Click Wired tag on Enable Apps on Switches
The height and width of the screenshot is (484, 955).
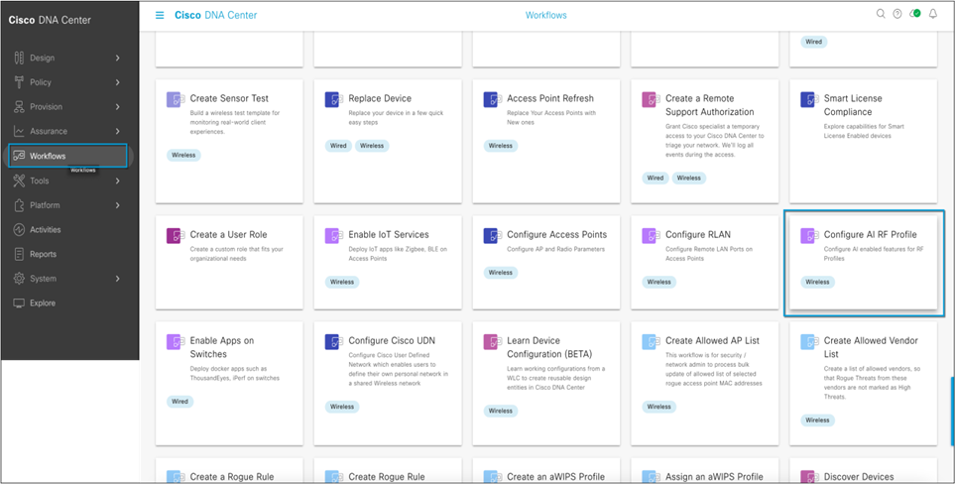[x=179, y=402]
